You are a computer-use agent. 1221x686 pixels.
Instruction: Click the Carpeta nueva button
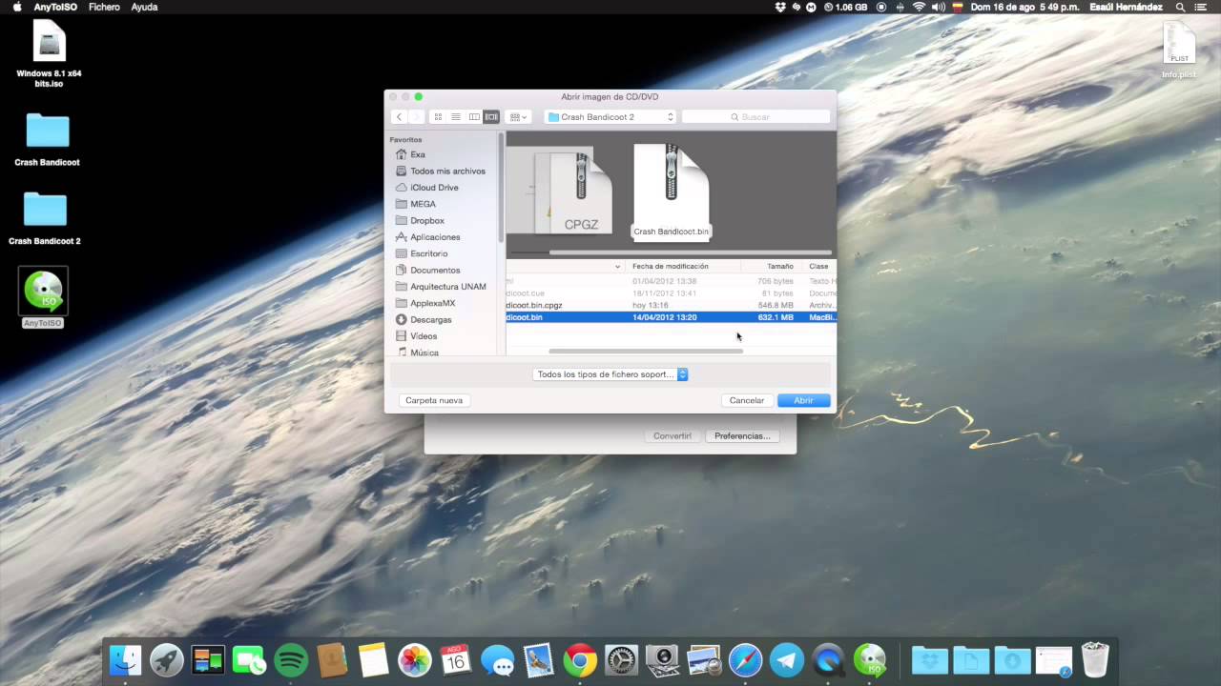click(434, 401)
